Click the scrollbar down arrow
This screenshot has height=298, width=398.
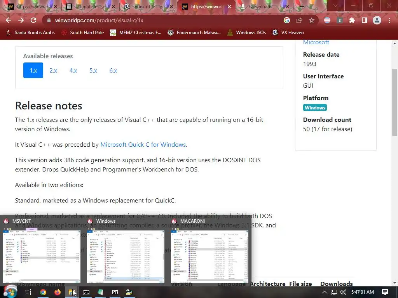pos(395,283)
